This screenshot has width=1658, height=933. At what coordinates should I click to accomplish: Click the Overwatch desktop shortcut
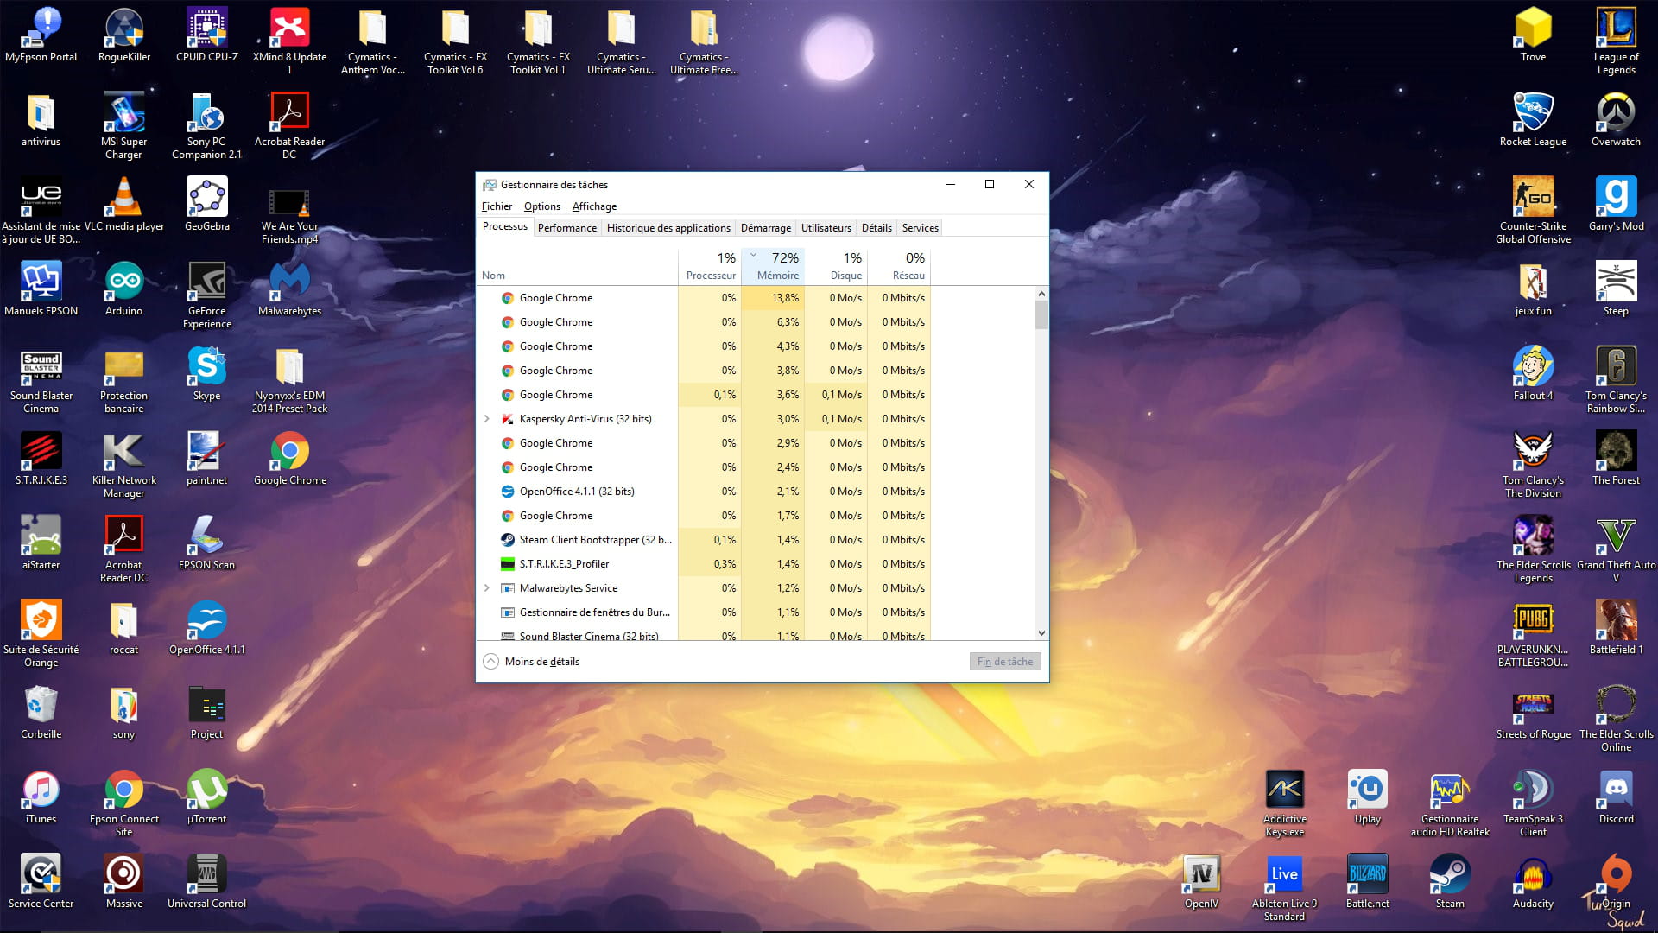pyautogui.click(x=1616, y=114)
